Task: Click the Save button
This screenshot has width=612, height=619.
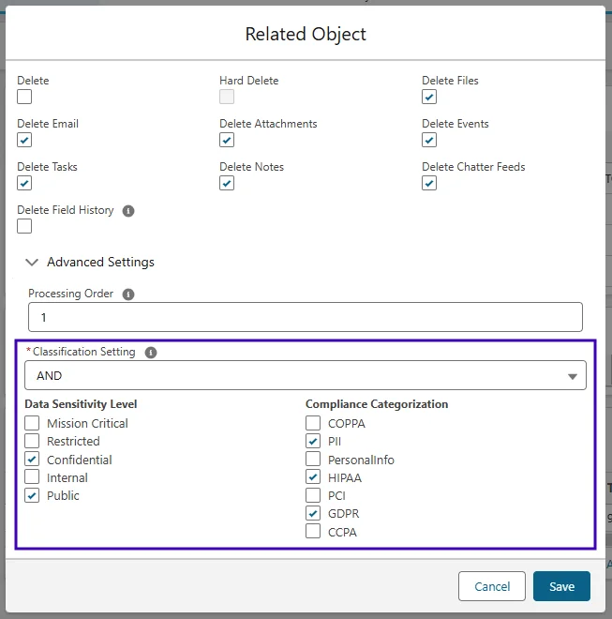Action: (561, 586)
